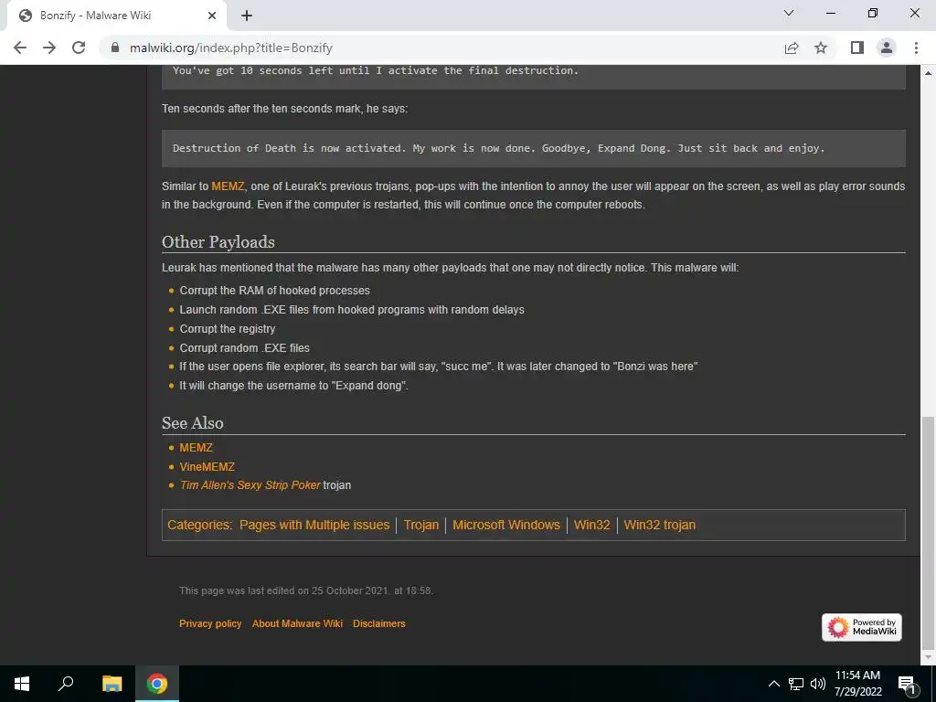Open the Win32 trojan category

tap(660, 526)
